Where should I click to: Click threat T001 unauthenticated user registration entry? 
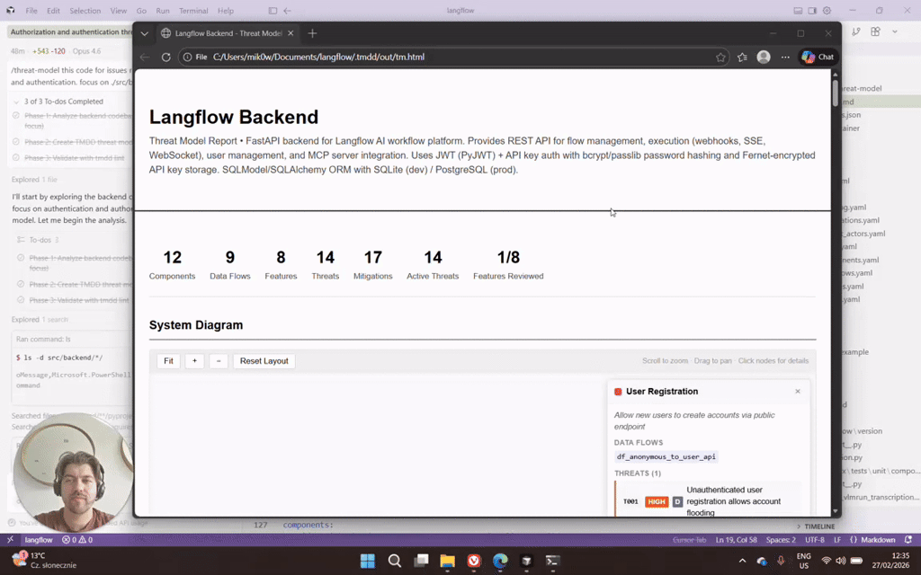tap(708, 501)
